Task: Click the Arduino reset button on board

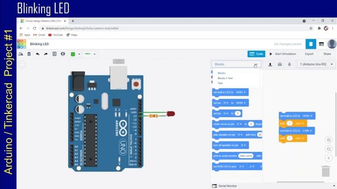Action: 136,84
